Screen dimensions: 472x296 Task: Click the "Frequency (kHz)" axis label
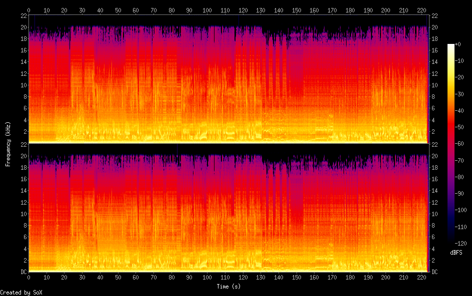pyautogui.click(x=8, y=144)
